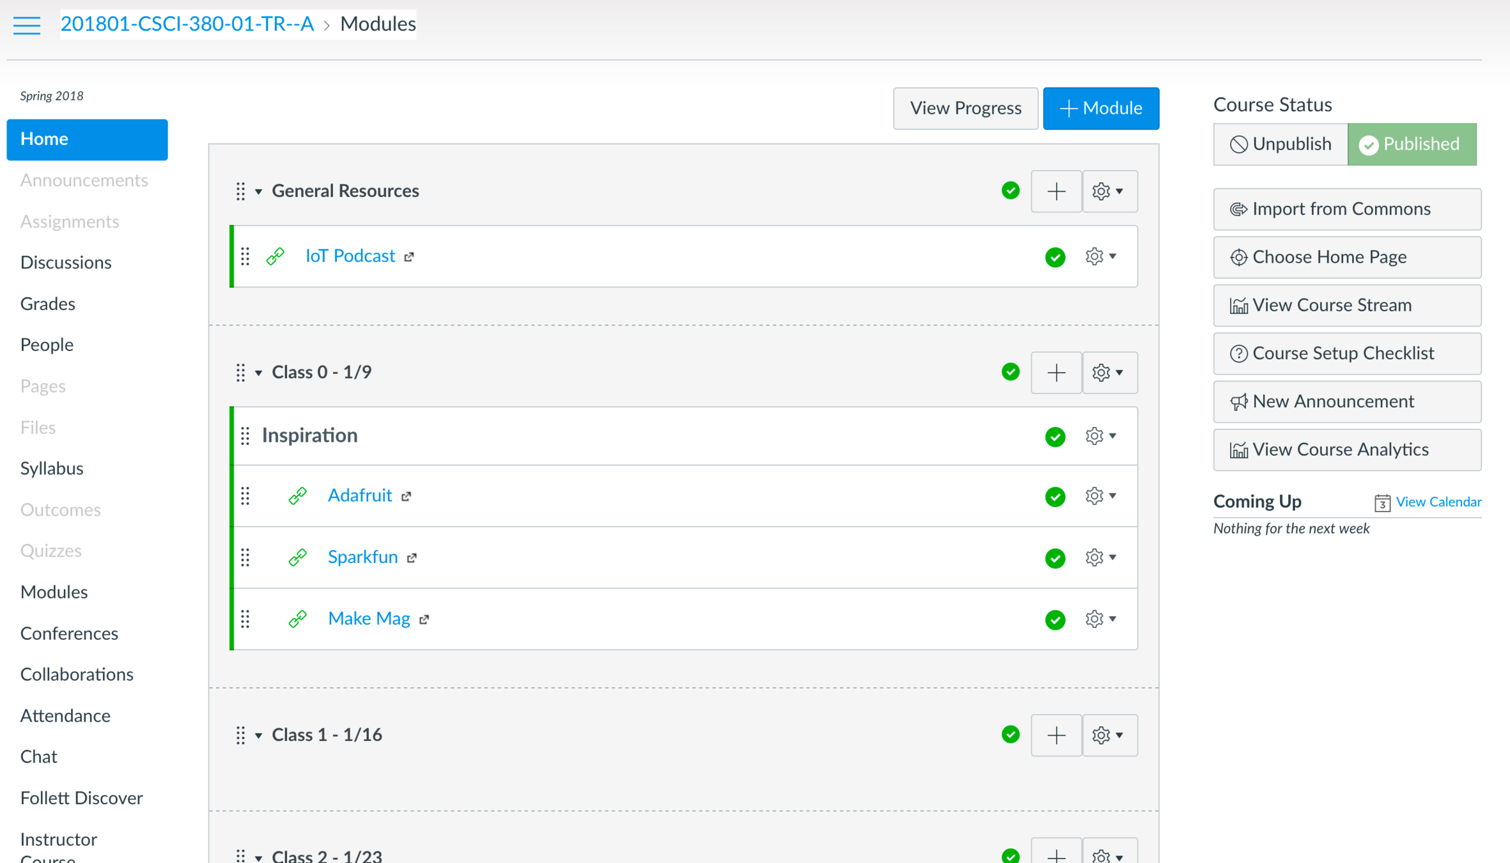The height and width of the screenshot is (863, 1510).
Task: Open the hamburger navigation menu
Action: 27,25
